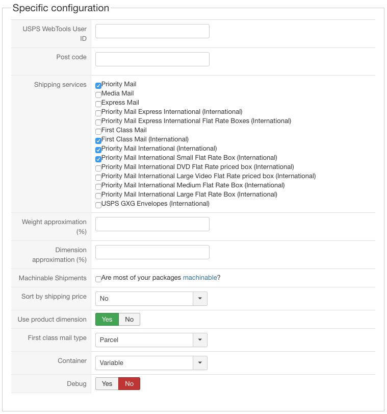The width and height of the screenshot is (387, 414).
Task: Set Use product dimension to Yes
Action: pyautogui.click(x=107, y=320)
